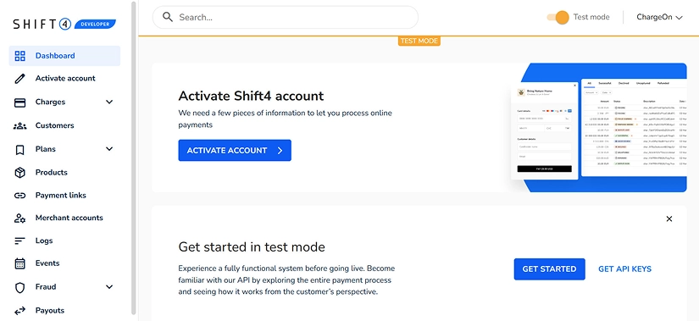This screenshot has height=321, width=699.
Task: Focus the Search input field
Action: pyautogui.click(x=286, y=18)
